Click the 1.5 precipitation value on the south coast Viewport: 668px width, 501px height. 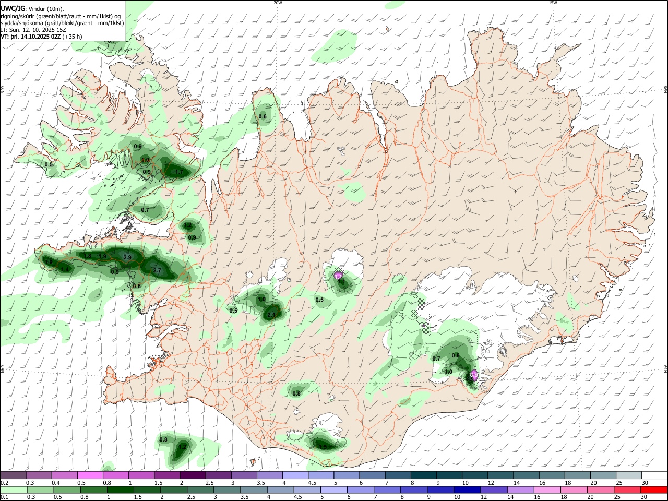coord(323,447)
